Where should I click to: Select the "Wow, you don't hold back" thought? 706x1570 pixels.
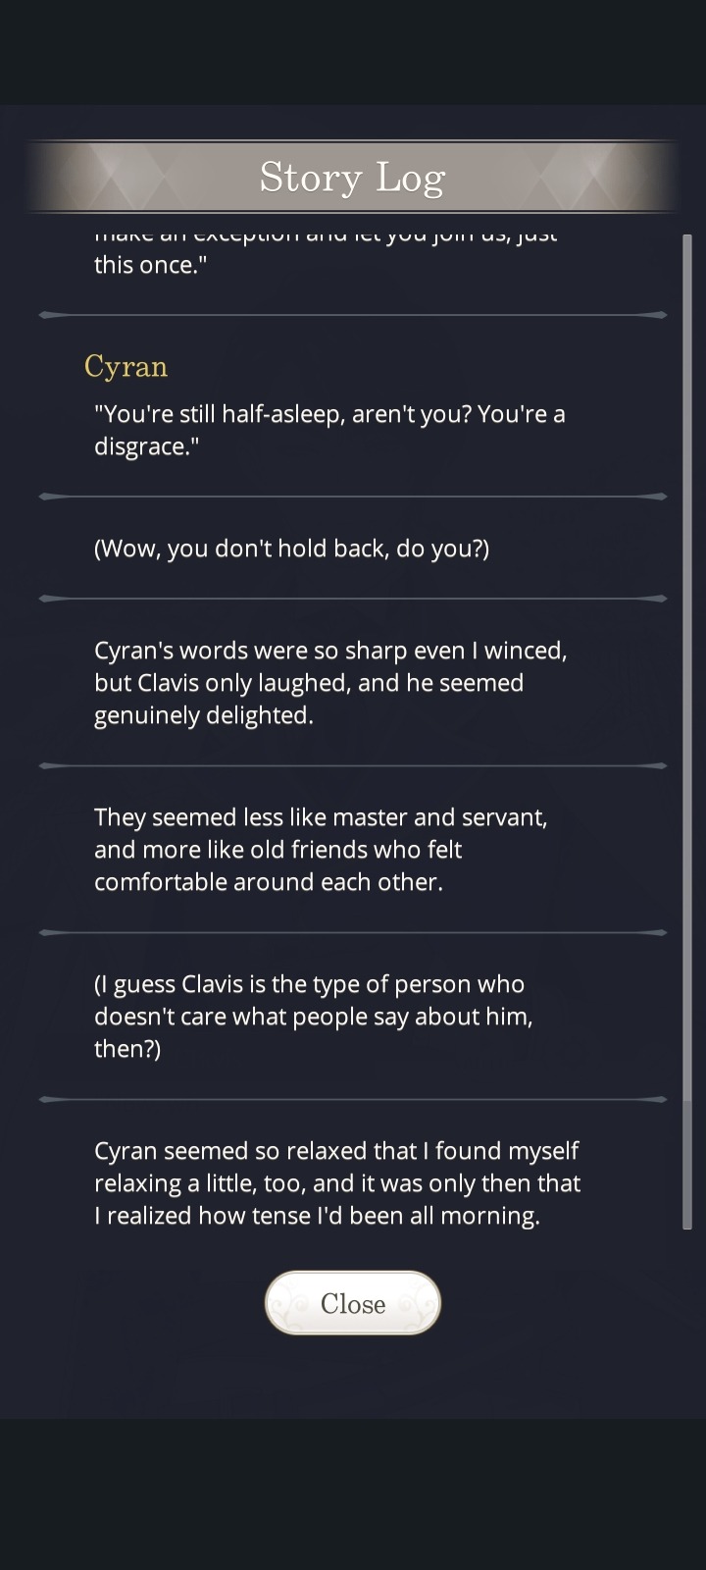291,548
